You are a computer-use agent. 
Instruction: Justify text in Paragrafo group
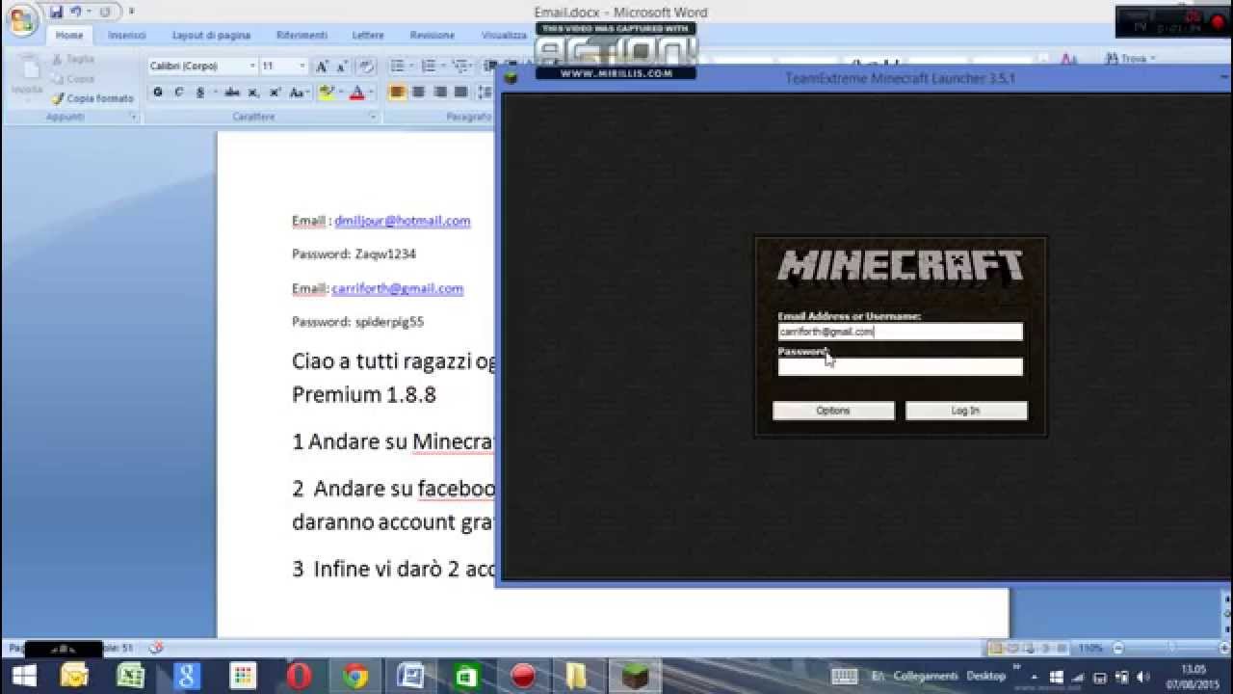[460, 93]
